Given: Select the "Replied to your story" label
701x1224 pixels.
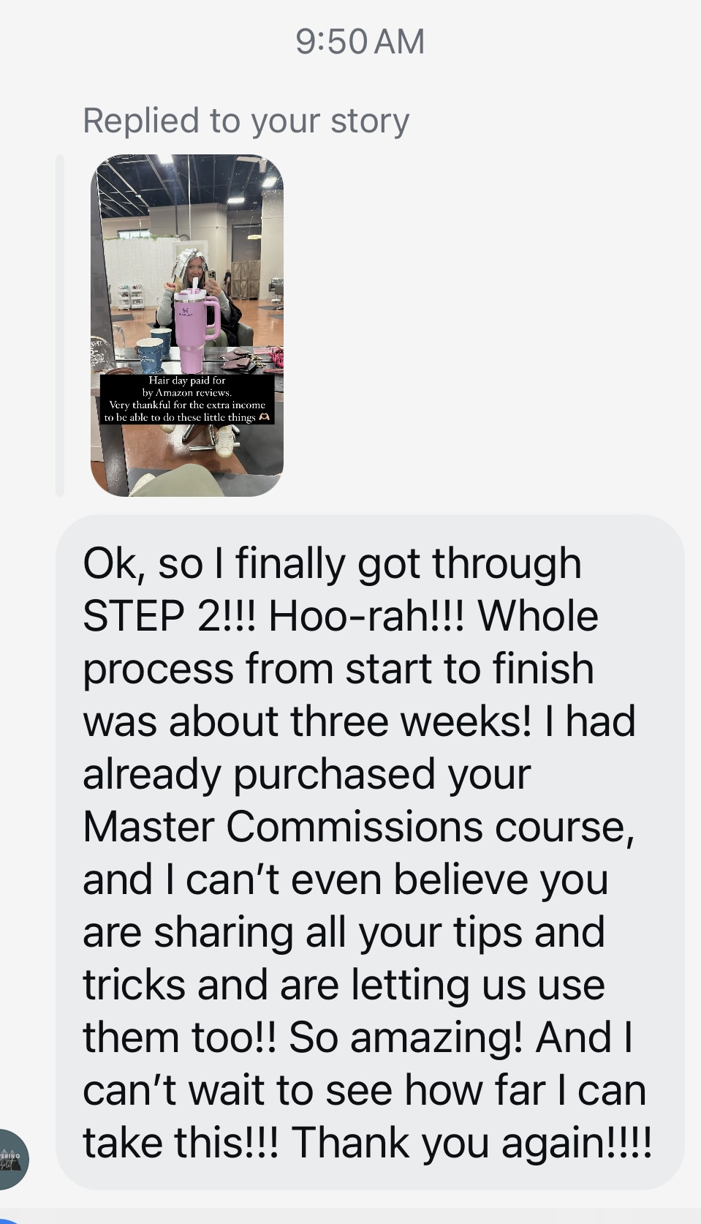Looking at the screenshot, I should 246,121.
